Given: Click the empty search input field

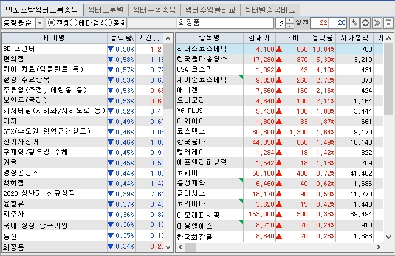Looking at the screenshot, I should (152, 23).
